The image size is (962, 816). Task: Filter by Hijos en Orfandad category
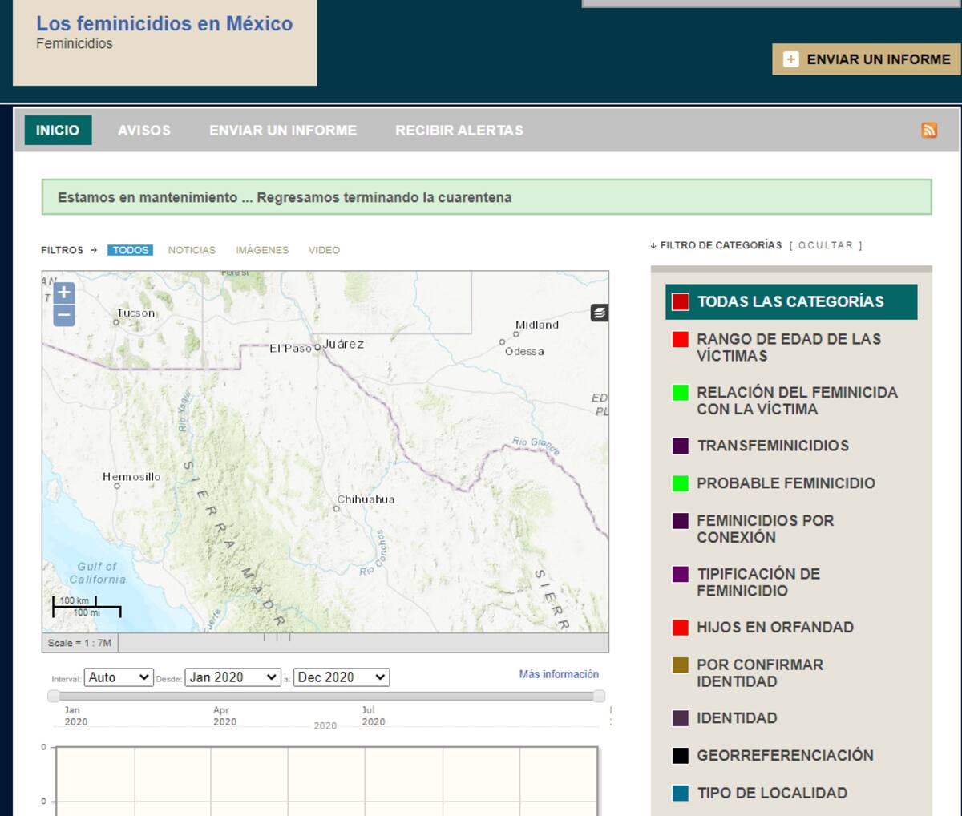[x=774, y=628]
